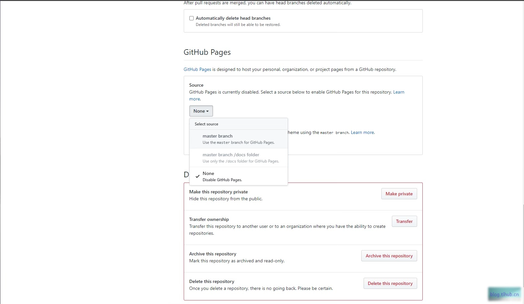Click 'Hide this repository from the public' text
The image size is (524, 304).
point(226,199)
